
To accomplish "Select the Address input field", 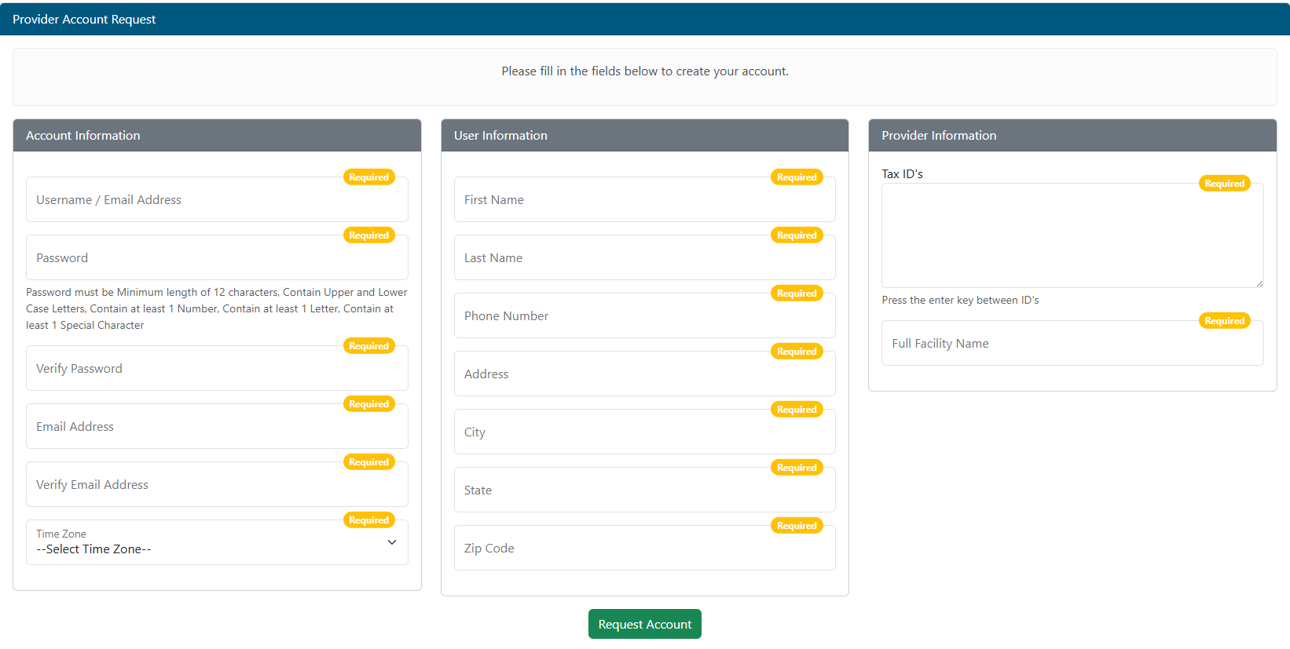I will (x=644, y=374).
